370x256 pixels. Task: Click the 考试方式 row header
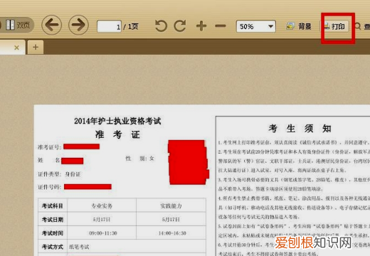(53, 247)
